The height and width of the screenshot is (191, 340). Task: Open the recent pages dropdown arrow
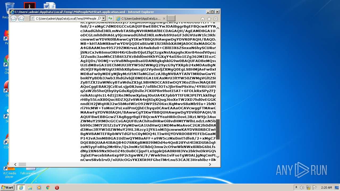click(27, 19)
